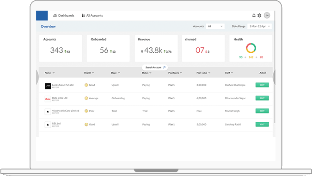
Task: Click the red 70 health count
Action: 261,57
